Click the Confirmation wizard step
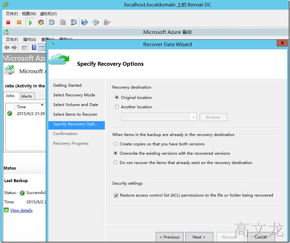 click(x=65, y=134)
